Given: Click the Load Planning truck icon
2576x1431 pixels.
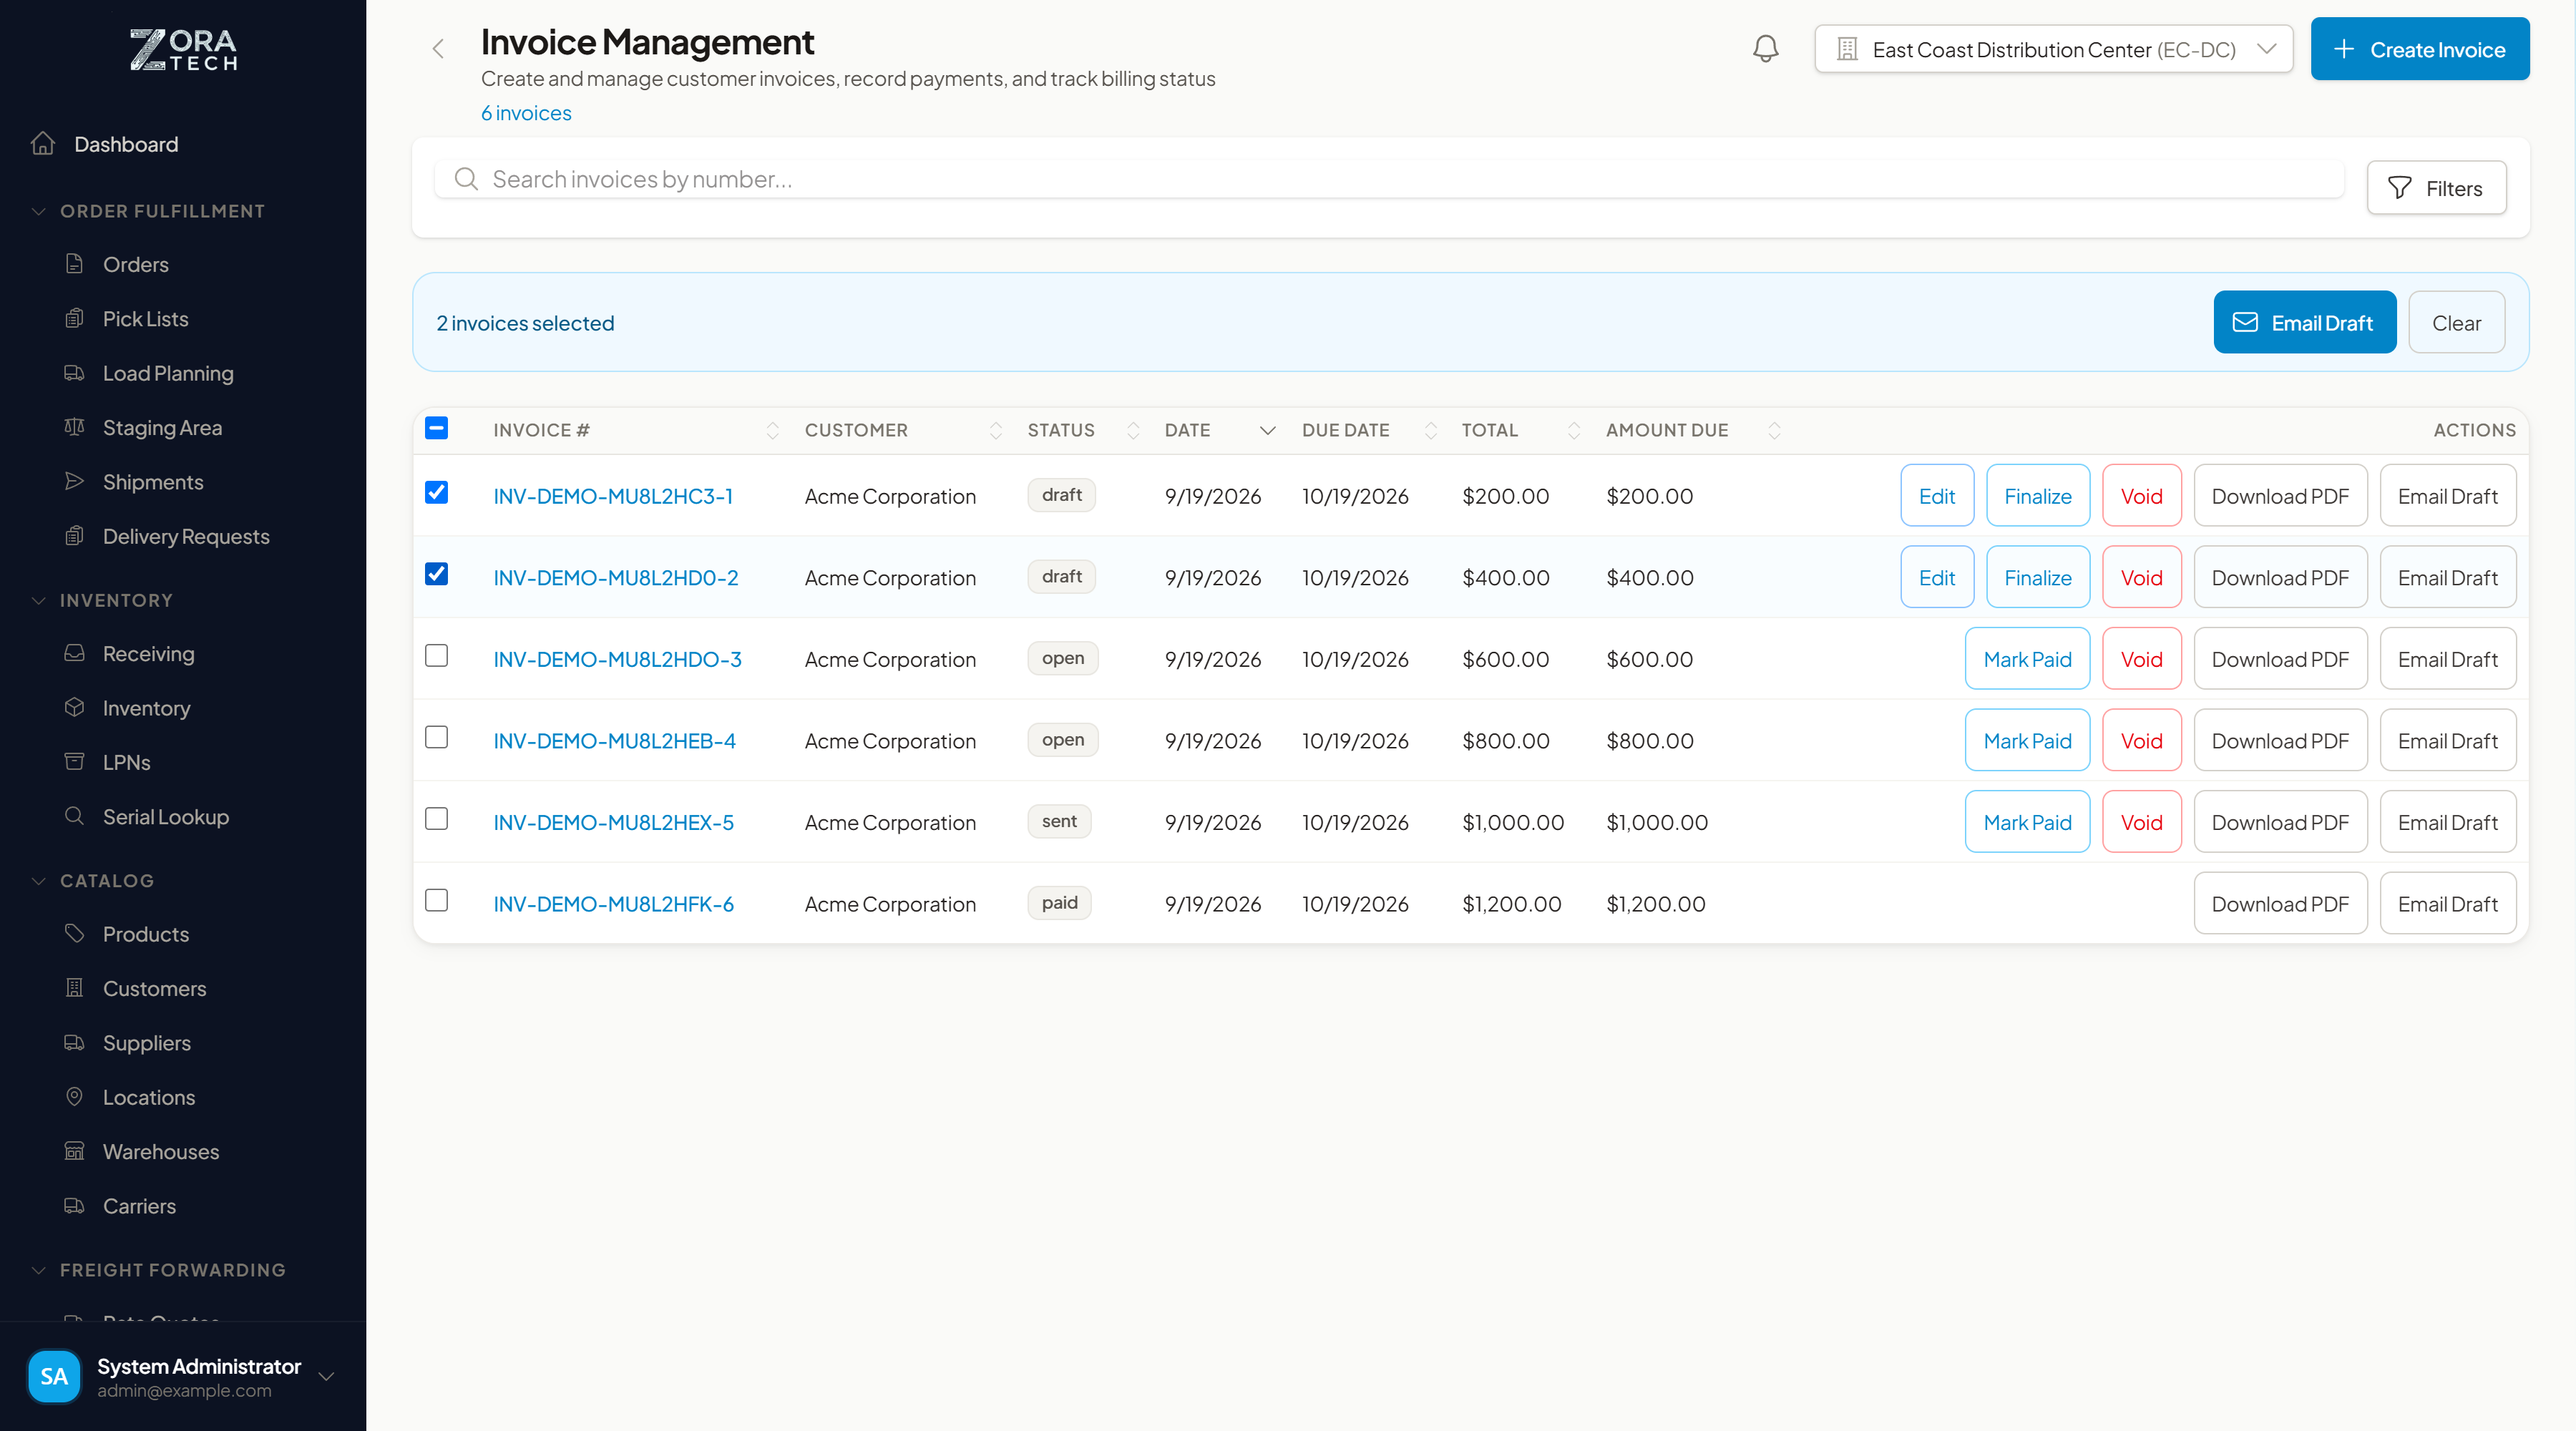Looking at the screenshot, I should pos(74,372).
